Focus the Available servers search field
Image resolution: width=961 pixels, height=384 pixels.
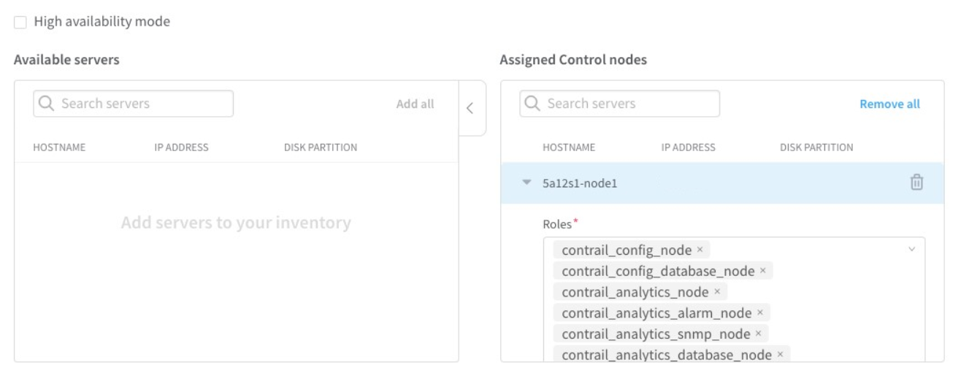click(x=142, y=104)
